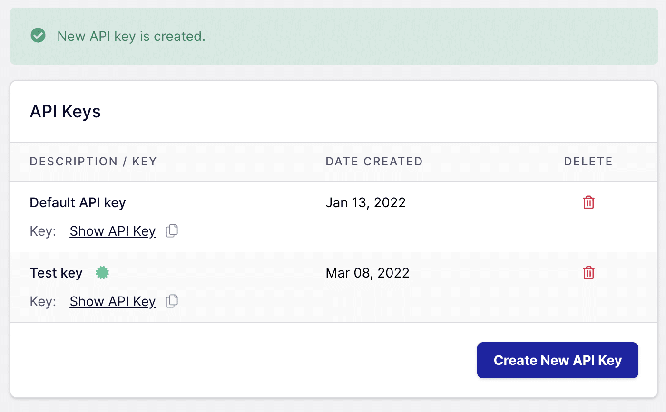Viewport: 666px width, 412px height.
Task: Show the API key for Default API key
Action: point(113,231)
